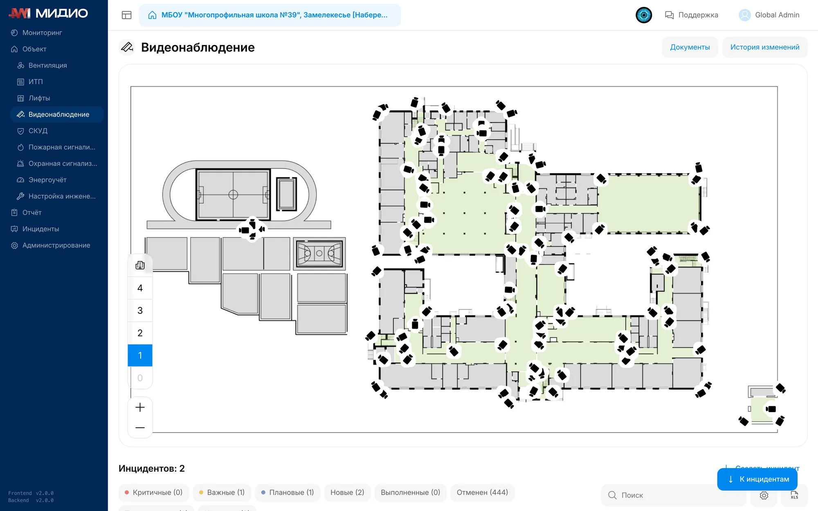Open the incidents table settings gear
This screenshot has width=818, height=511.
coord(764,495)
